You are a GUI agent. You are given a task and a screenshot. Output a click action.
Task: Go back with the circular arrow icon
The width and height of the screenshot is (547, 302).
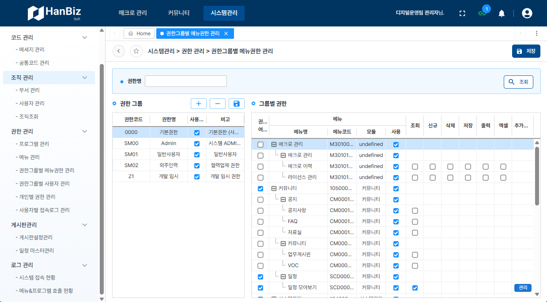tap(118, 51)
